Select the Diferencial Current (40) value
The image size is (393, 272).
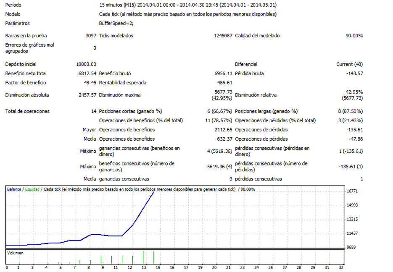tap(349, 64)
